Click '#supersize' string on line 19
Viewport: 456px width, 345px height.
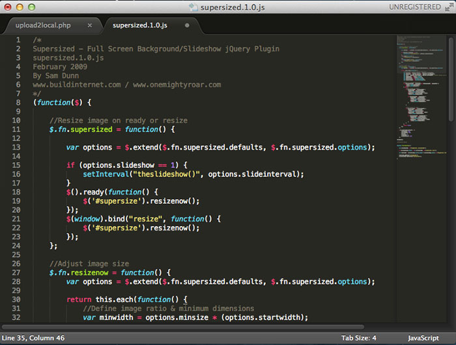pyautogui.click(x=116, y=201)
